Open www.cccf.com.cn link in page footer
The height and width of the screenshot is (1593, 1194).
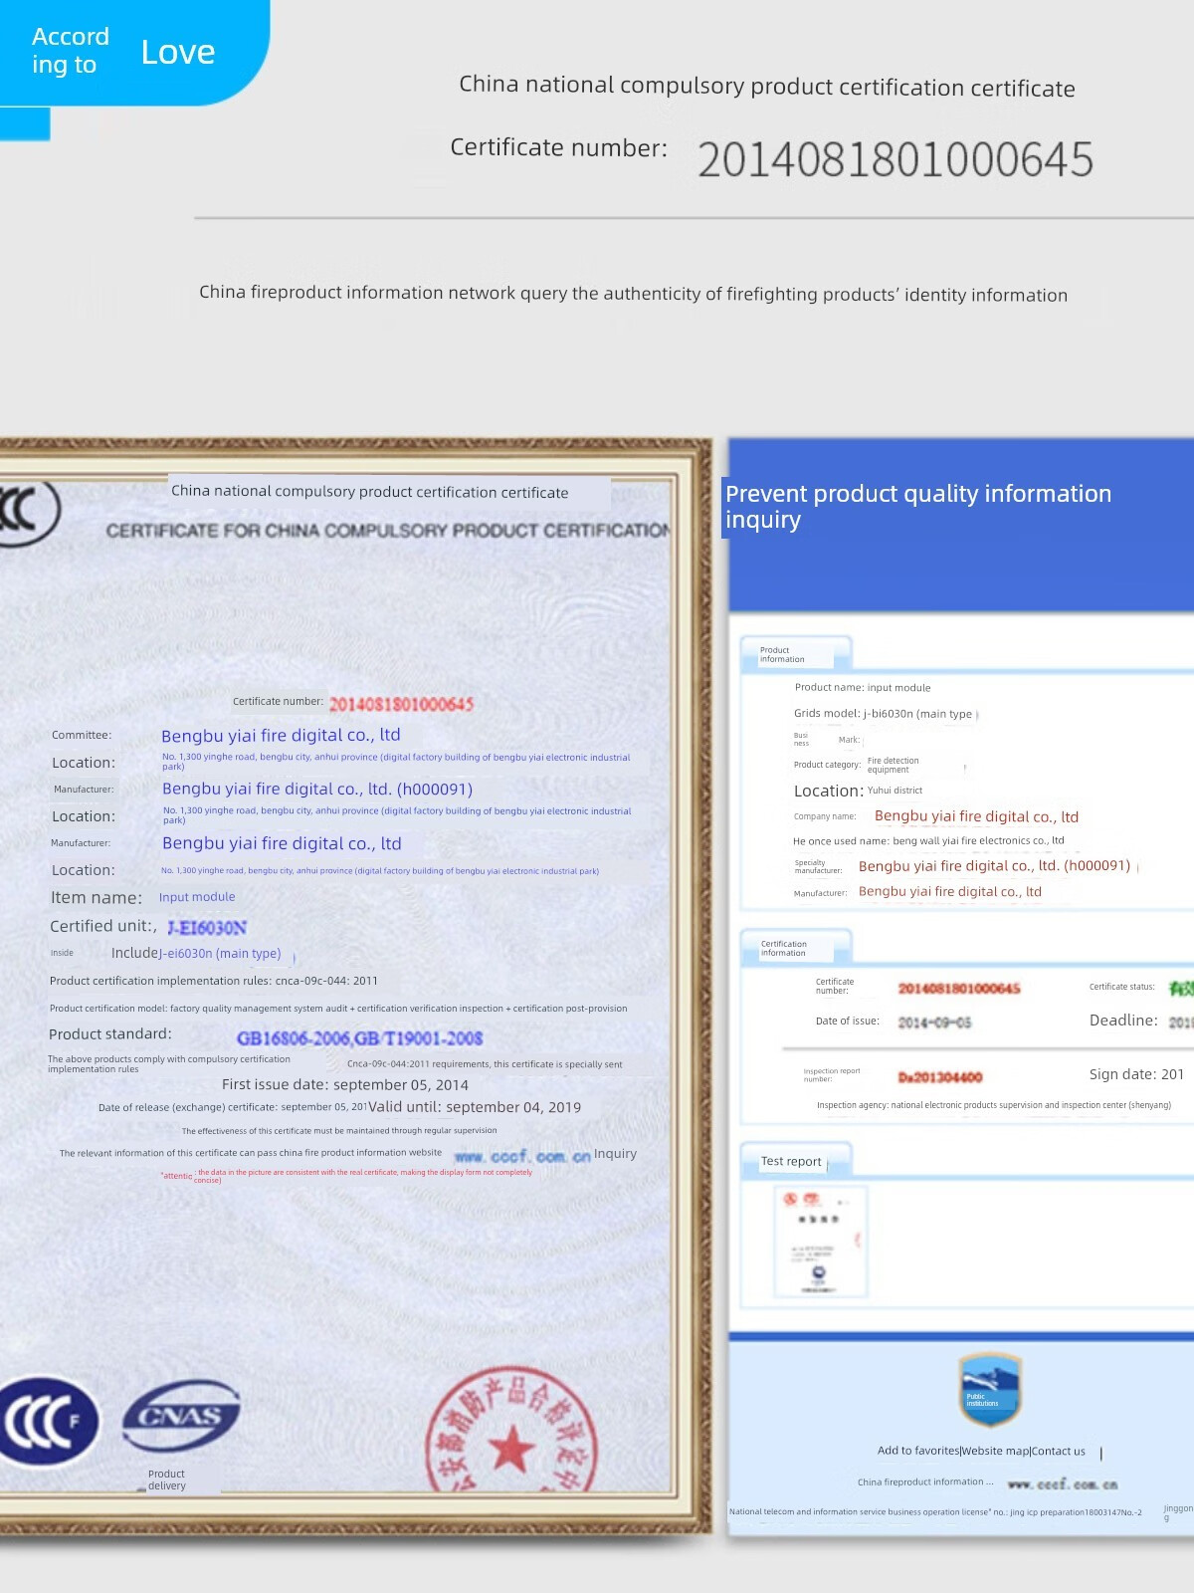point(1062,1483)
